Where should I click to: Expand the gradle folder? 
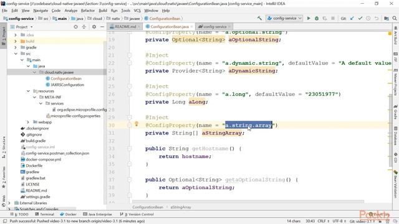(x=16, y=47)
